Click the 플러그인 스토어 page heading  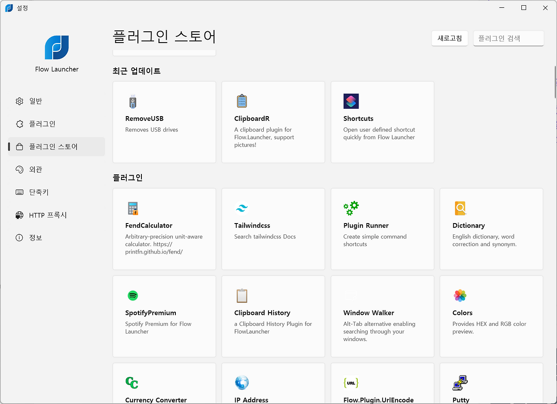tap(164, 37)
